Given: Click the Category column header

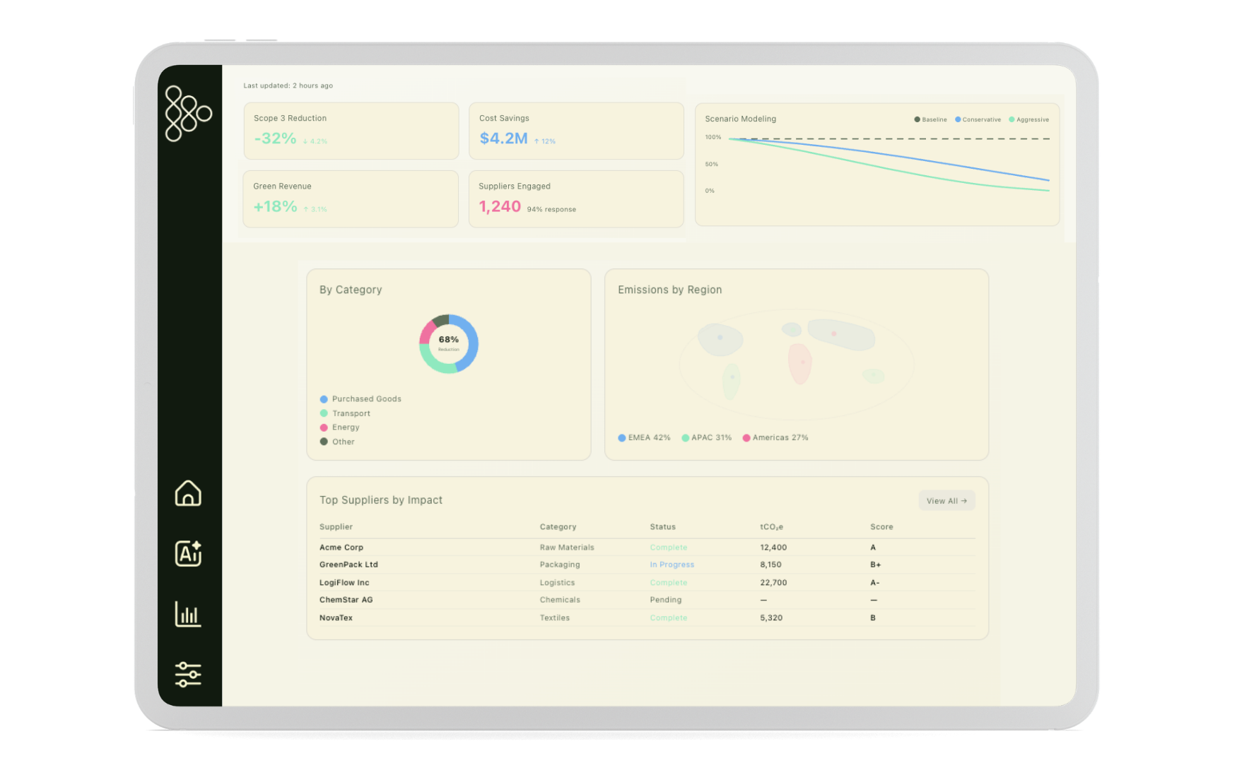Looking at the screenshot, I should coord(558,527).
